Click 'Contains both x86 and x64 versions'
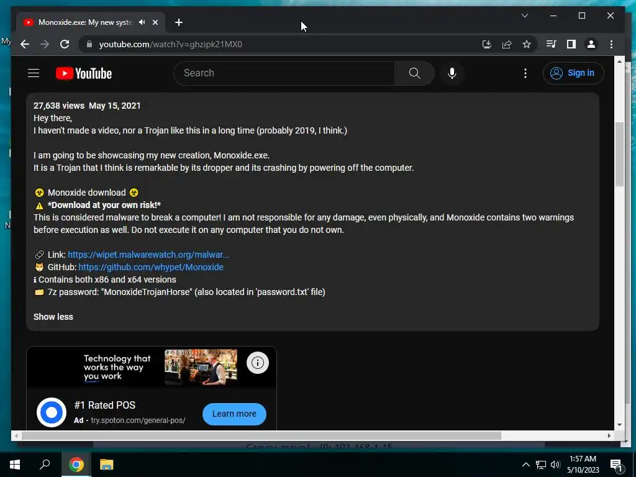The height and width of the screenshot is (477, 636). click(x=107, y=279)
